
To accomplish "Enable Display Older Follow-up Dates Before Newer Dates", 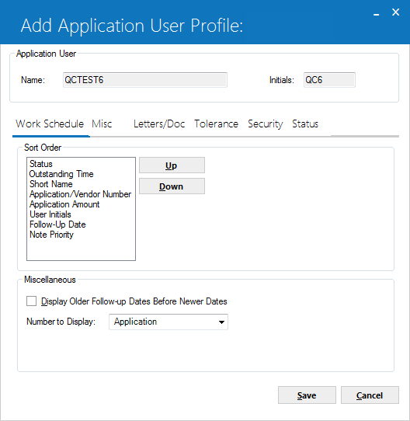I will click(31, 301).
